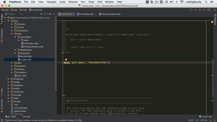Open the VCS menu
Image resolution: width=217 pixels, height=122 pixels.
pos(99,2)
